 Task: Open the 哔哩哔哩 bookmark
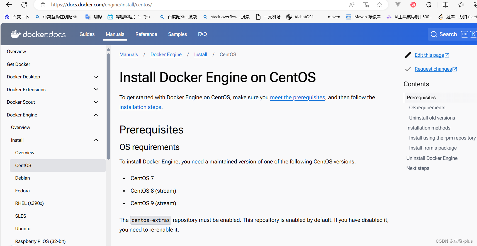coord(131,17)
